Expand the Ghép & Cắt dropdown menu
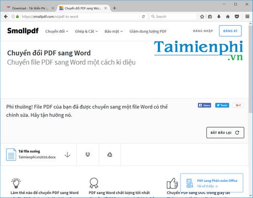Image resolution: width=253 pixels, height=198 pixels. click(x=87, y=31)
